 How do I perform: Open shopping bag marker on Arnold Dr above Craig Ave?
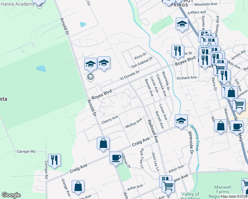[103, 144]
